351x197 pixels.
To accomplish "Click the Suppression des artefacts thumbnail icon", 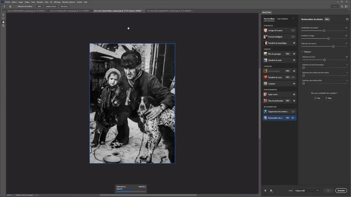I will pyautogui.click(x=265, y=112).
